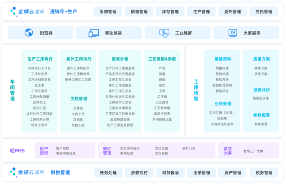Click 工序计划单 under 生产工序执行
The width and height of the screenshot is (285, 184).
point(39,74)
